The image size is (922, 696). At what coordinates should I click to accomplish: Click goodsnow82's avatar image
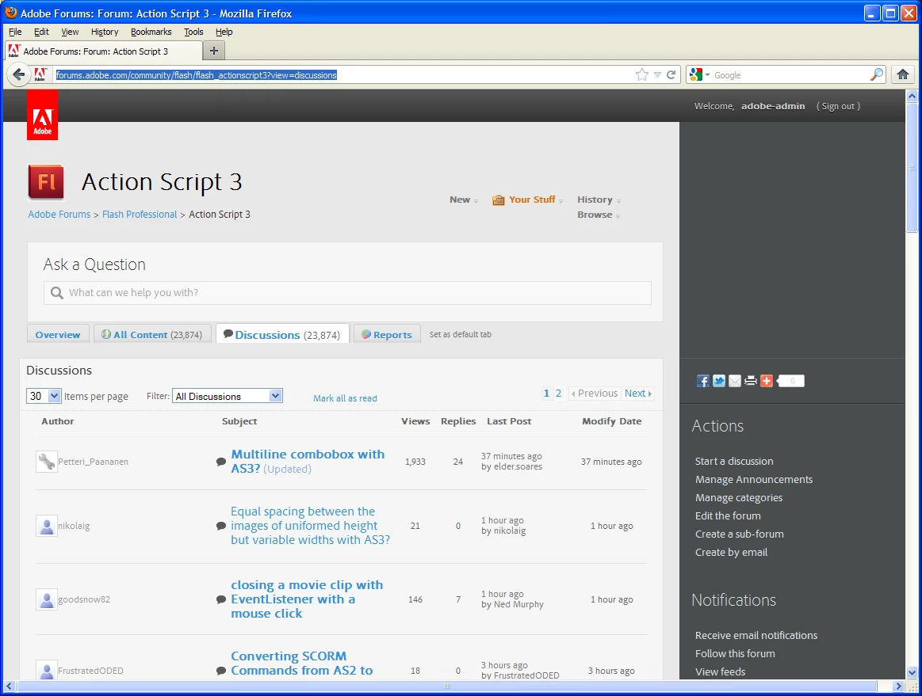[x=47, y=599]
